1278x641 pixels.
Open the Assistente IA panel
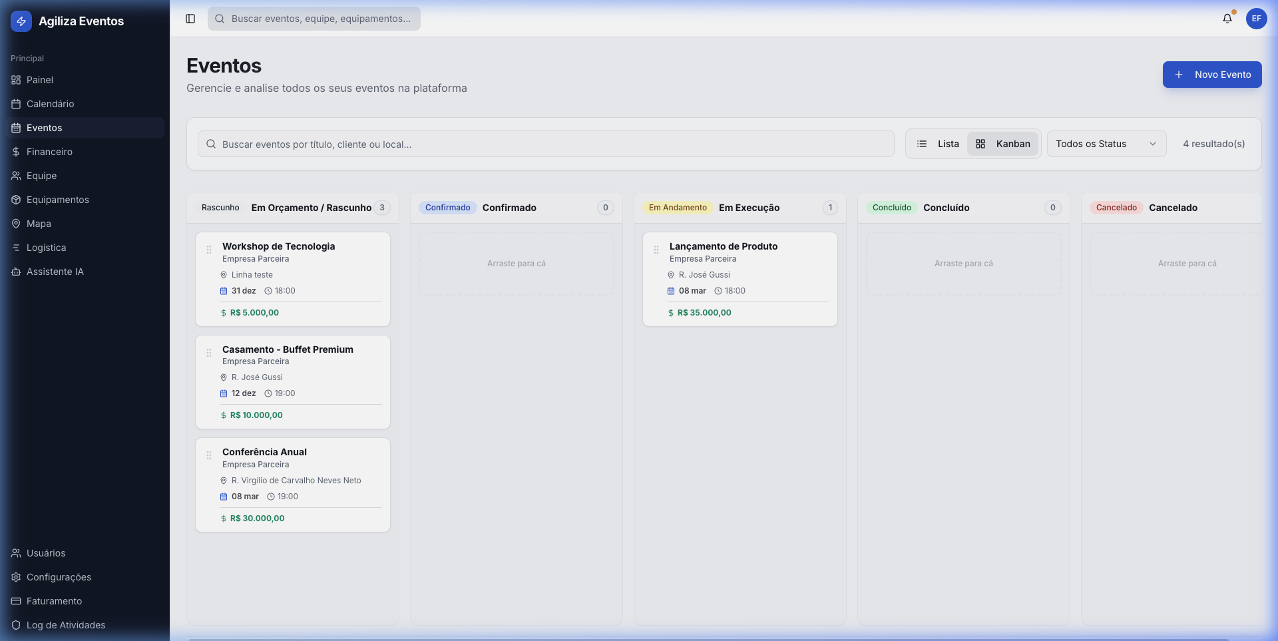(x=55, y=272)
